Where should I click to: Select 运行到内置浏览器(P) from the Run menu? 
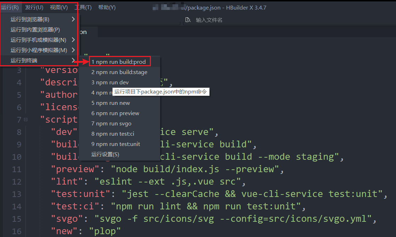(x=35, y=30)
